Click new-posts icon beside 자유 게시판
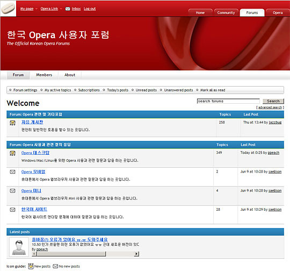The width and height of the screenshot is (290, 271). (12, 123)
